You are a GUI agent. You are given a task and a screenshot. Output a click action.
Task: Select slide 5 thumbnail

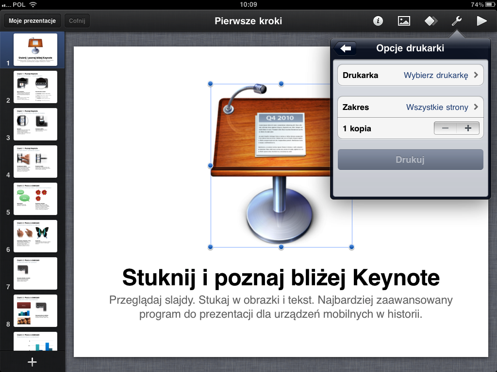[35, 199]
